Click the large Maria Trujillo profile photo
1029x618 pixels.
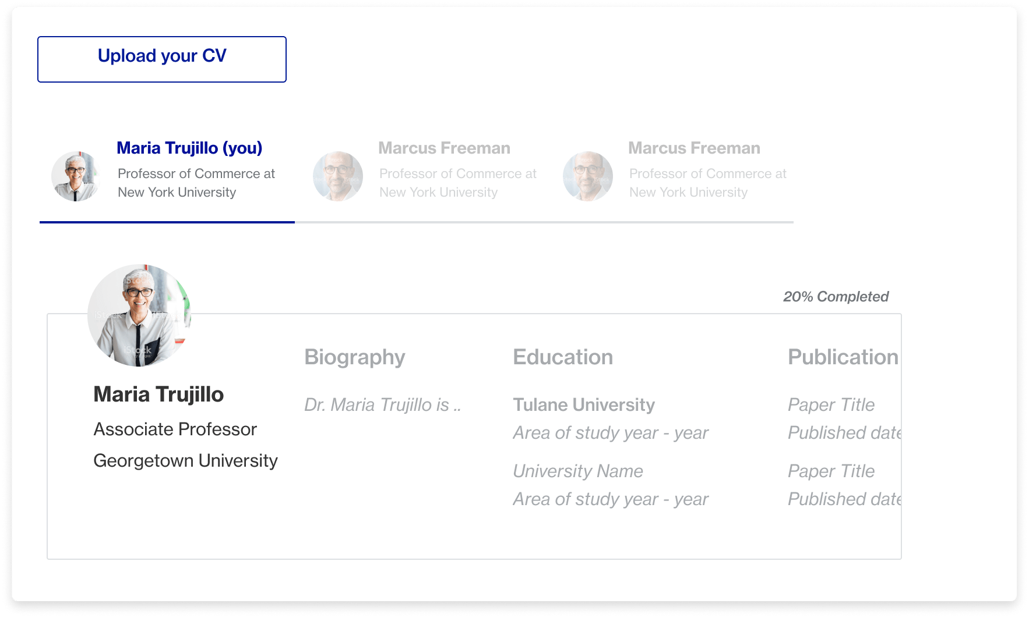[139, 315]
